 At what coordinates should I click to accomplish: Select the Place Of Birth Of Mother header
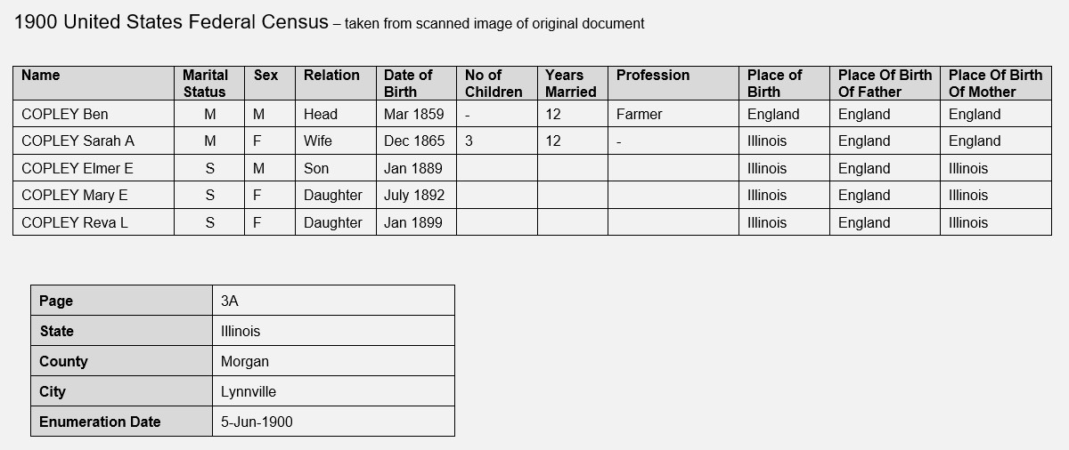point(996,83)
